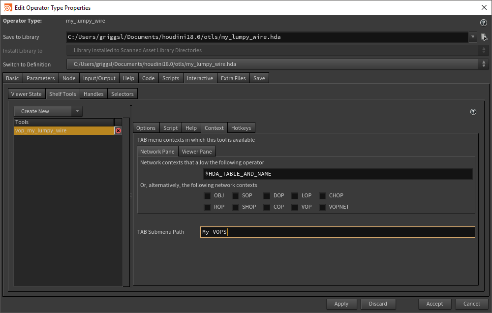The width and height of the screenshot is (492, 313).
Task: Select the Interactive tab
Action: click(x=200, y=78)
